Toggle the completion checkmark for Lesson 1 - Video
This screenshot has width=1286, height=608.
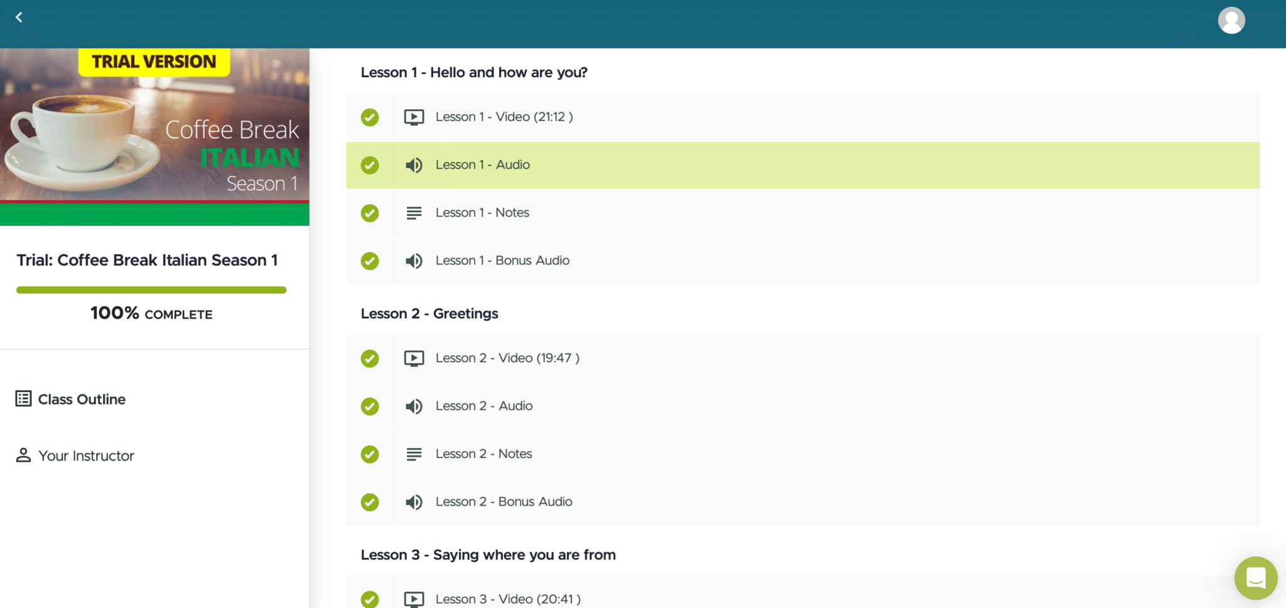pyautogui.click(x=370, y=117)
